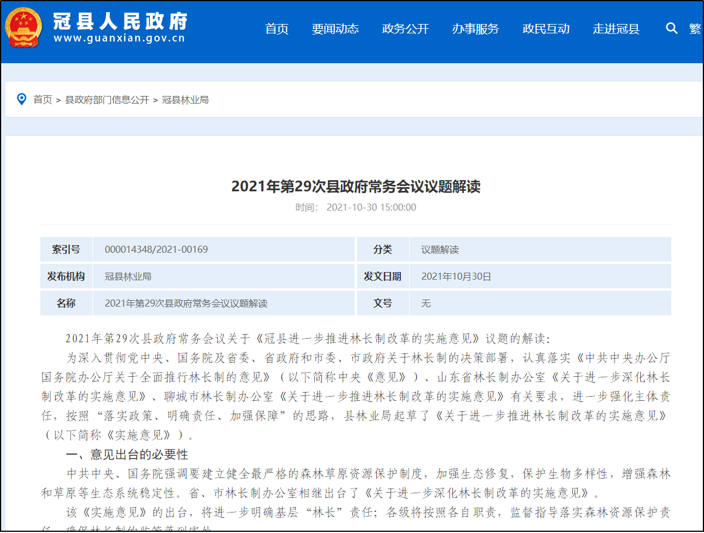Open 县政府部门信息公开 breadcrumb link

pos(107,100)
